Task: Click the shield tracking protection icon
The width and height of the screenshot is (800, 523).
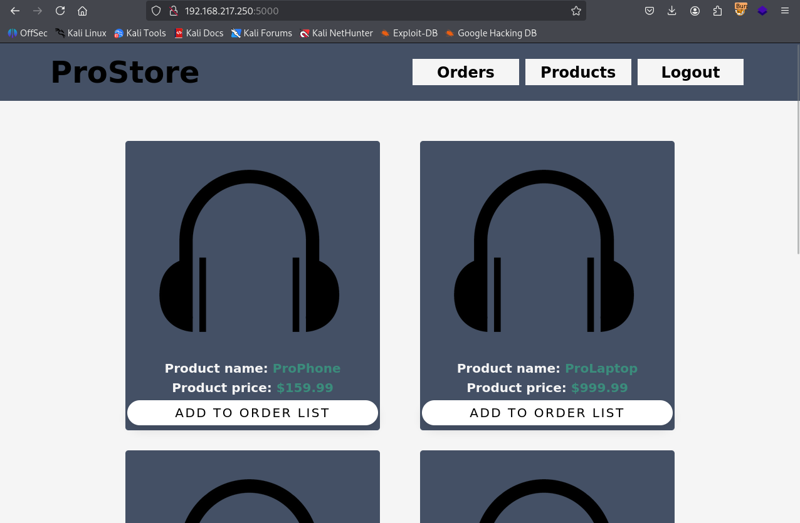Action: point(156,11)
